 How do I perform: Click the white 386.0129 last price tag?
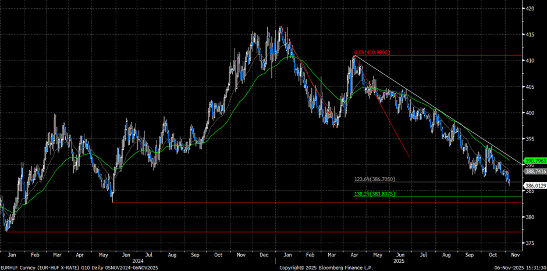pyautogui.click(x=535, y=186)
